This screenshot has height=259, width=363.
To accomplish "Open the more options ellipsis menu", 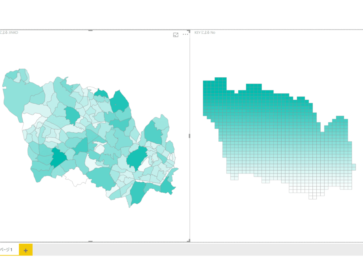I will click(185, 35).
